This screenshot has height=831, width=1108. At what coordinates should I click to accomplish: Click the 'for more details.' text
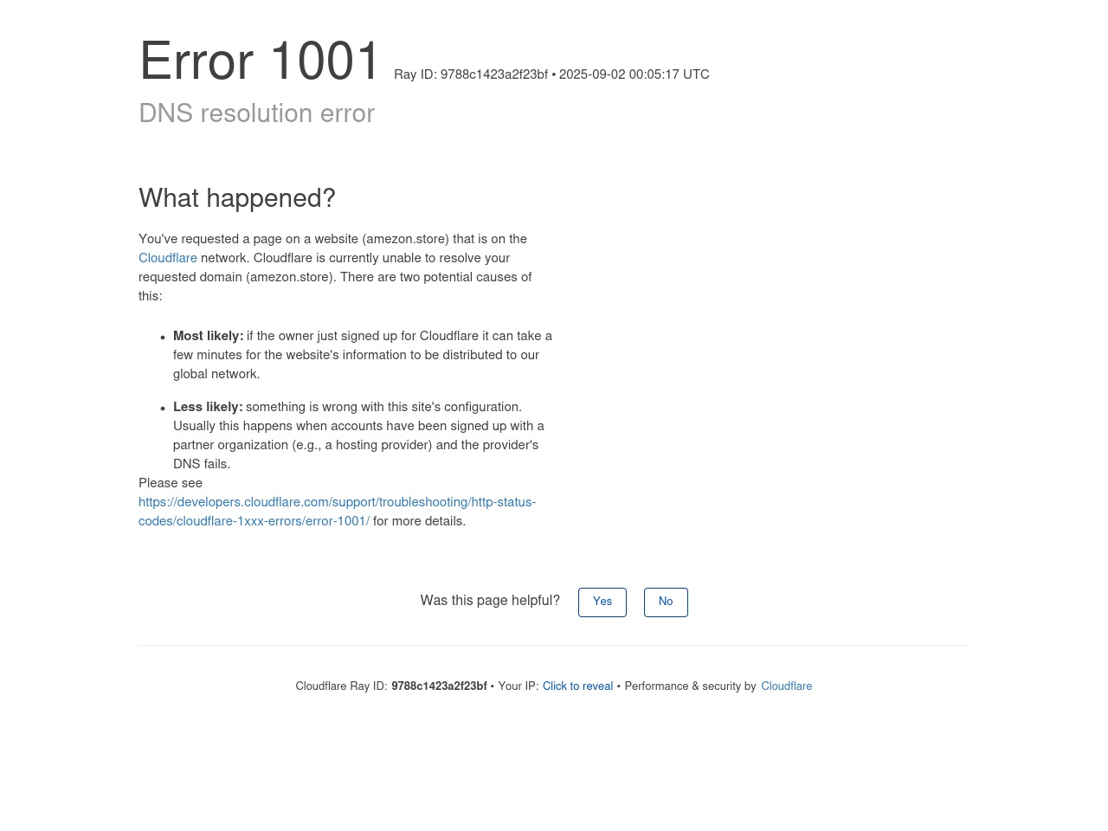point(419,521)
